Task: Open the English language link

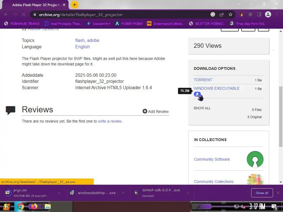Action: pyautogui.click(x=82, y=47)
